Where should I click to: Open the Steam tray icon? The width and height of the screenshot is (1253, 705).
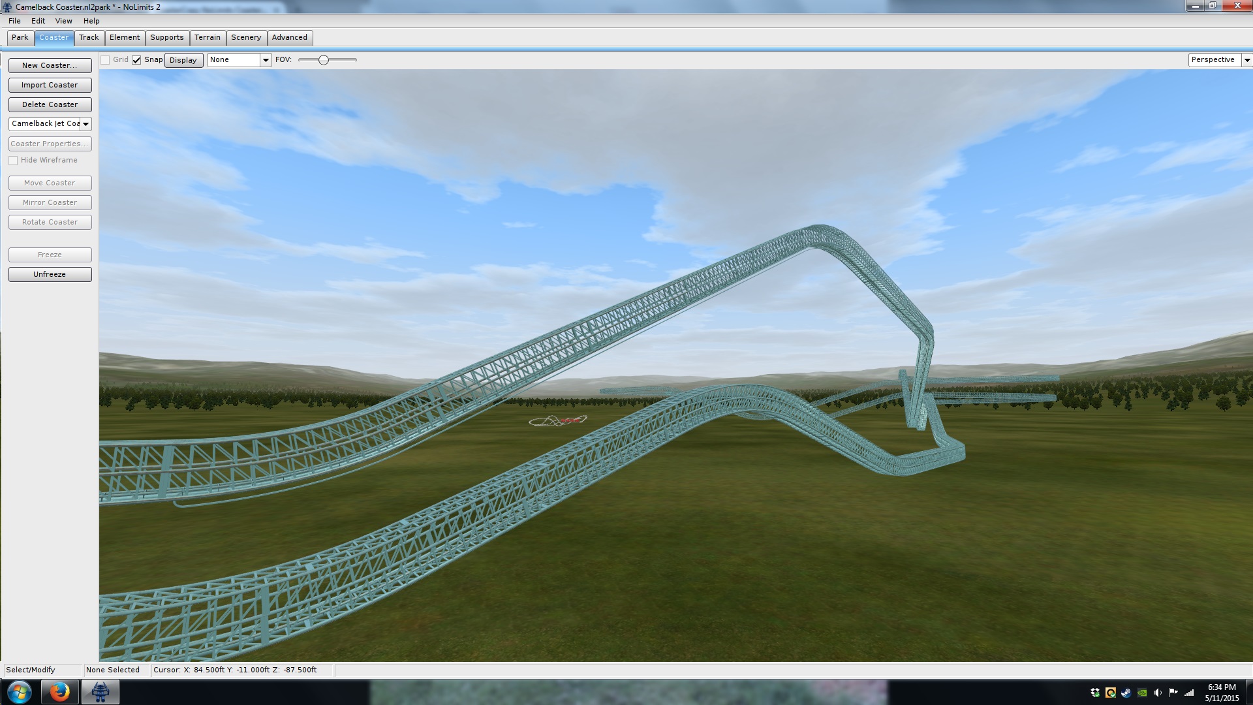pos(1126,693)
